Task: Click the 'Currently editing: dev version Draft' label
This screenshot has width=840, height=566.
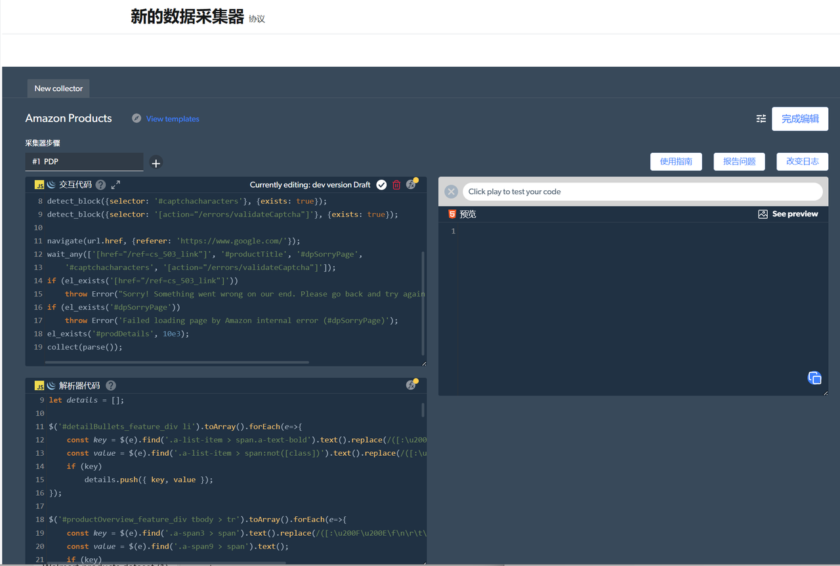Action: tap(310, 185)
